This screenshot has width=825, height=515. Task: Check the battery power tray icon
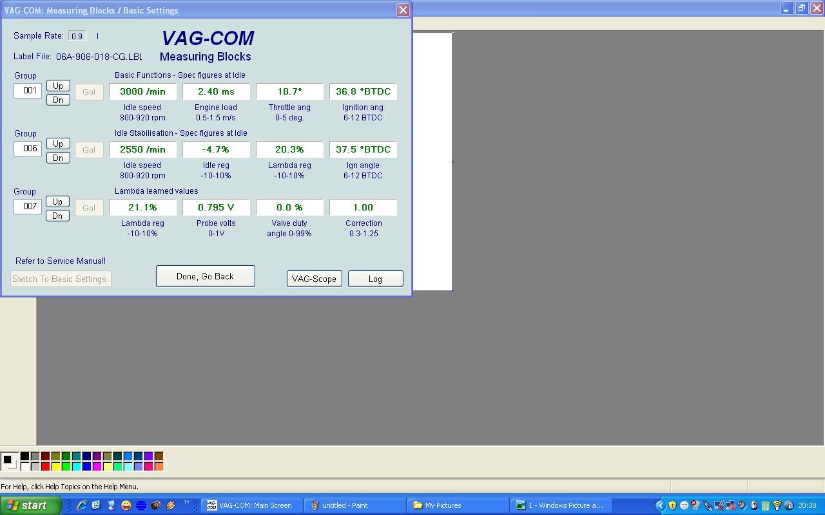(754, 505)
